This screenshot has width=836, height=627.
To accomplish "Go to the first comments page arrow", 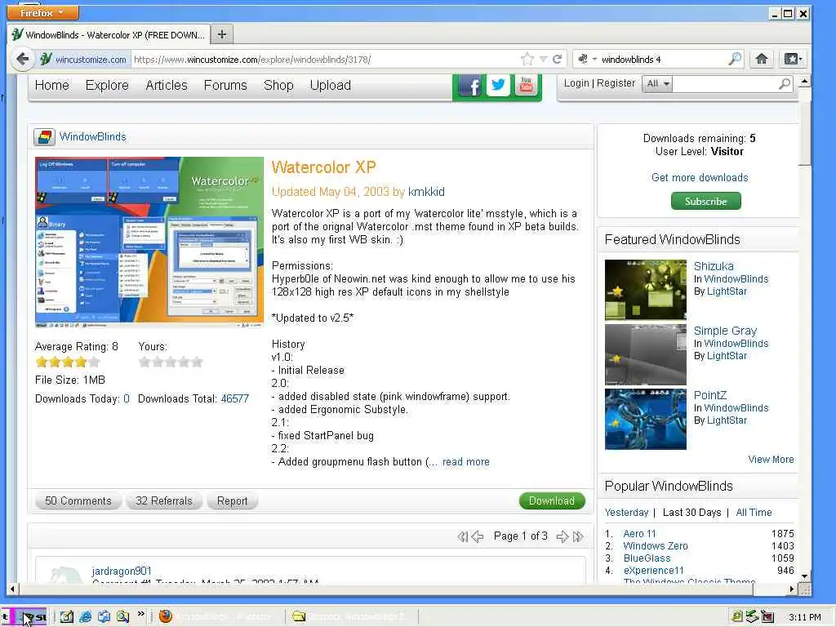I will tap(462, 537).
